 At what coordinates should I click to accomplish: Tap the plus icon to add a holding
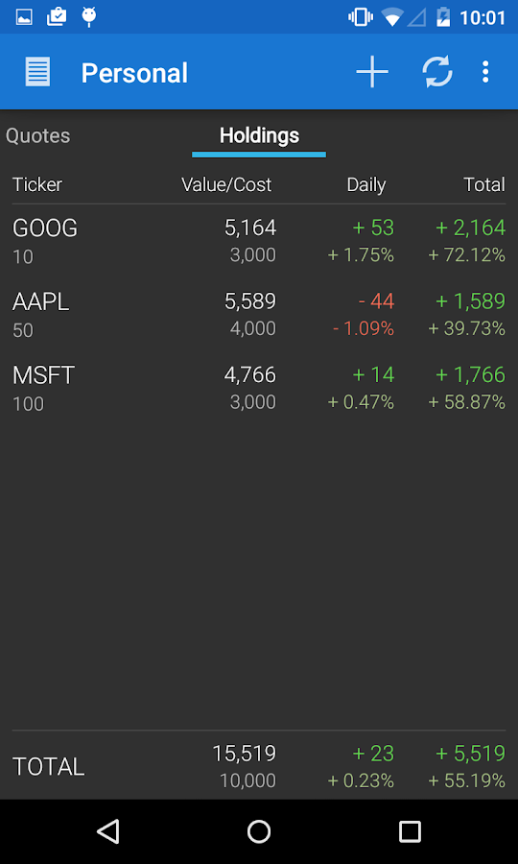click(x=372, y=72)
